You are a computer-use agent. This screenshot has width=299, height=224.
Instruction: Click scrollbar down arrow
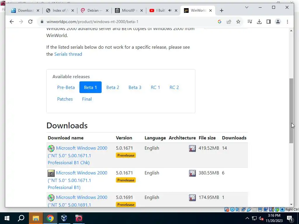[x=291, y=204]
